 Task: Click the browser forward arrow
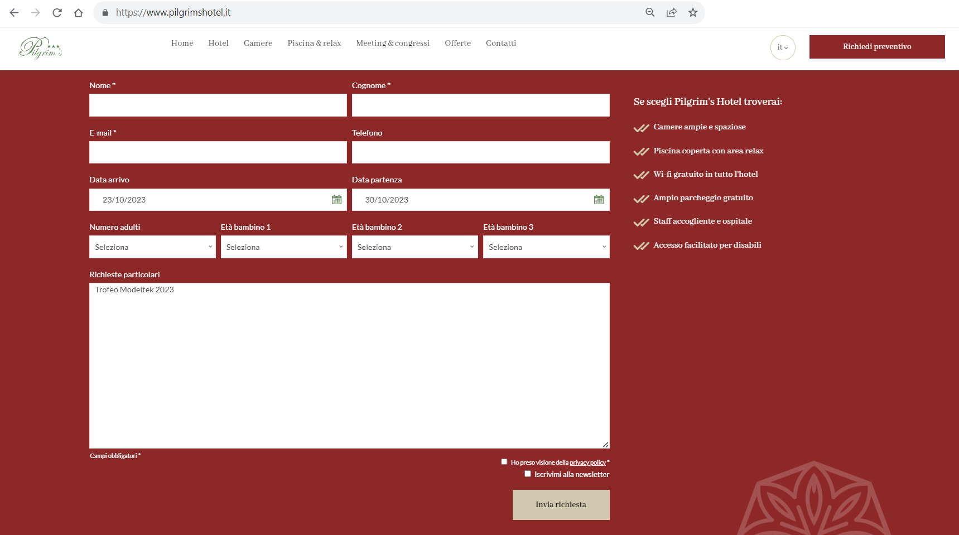coord(36,12)
